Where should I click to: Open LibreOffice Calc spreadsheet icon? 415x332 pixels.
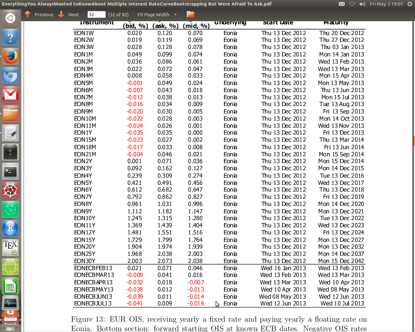(10, 286)
